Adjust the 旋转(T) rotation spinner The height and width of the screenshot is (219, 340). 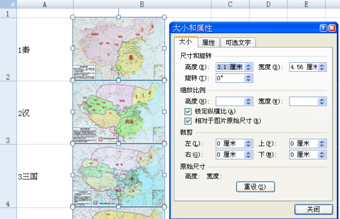(x=249, y=78)
